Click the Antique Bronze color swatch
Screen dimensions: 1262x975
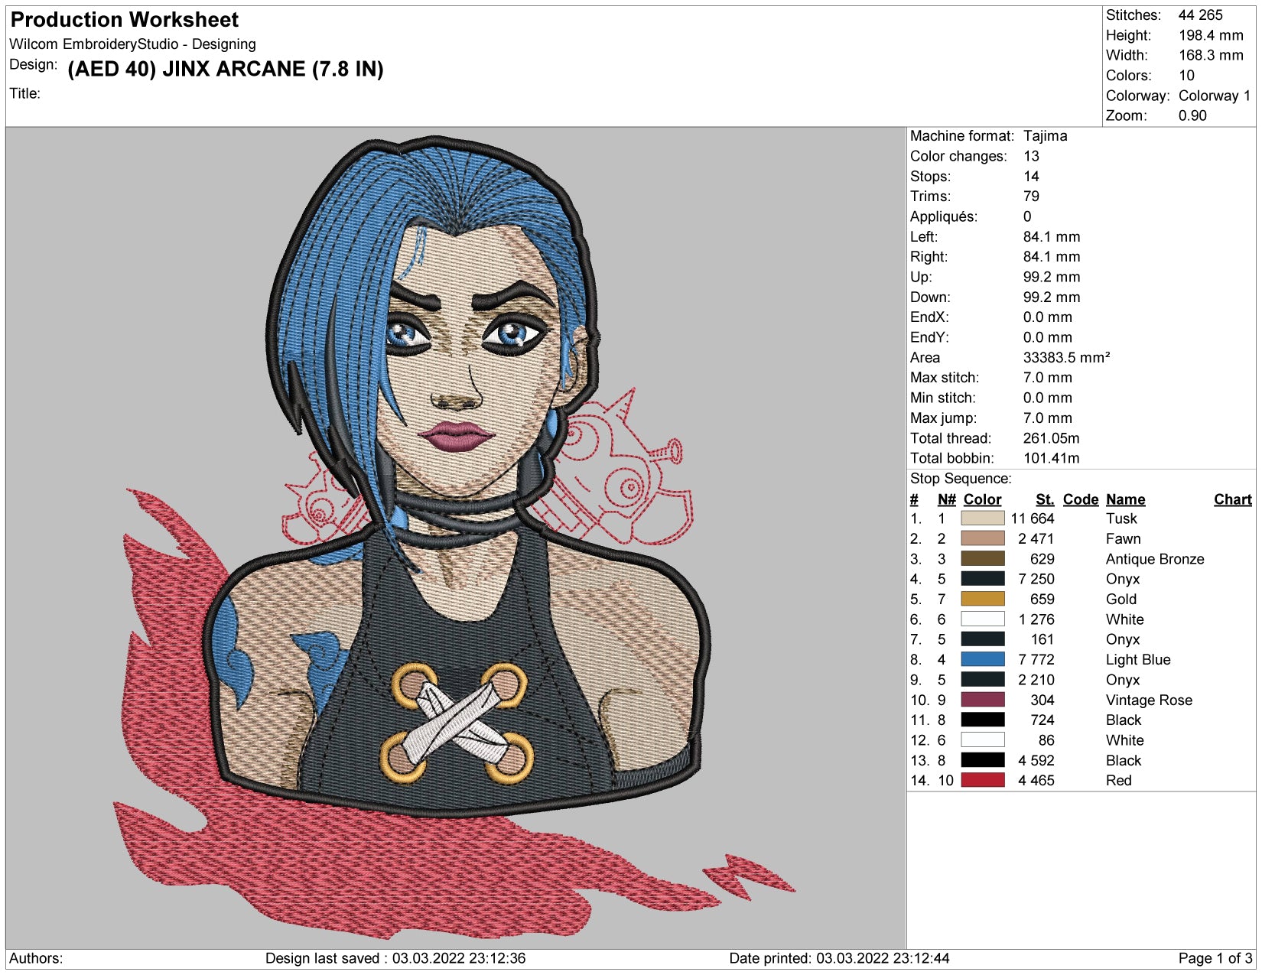pos(982,559)
